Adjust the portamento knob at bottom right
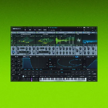Viewport: 108px width, 108px height. pos(89,79)
